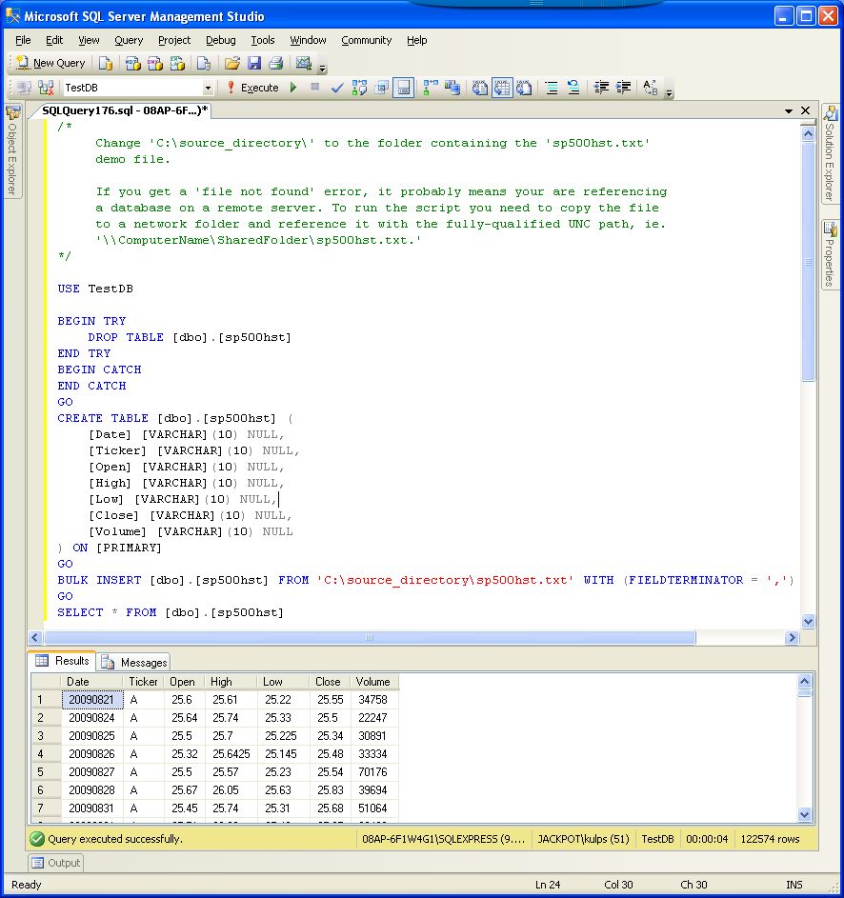
Task: Open the View menu
Action: [x=89, y=40]
